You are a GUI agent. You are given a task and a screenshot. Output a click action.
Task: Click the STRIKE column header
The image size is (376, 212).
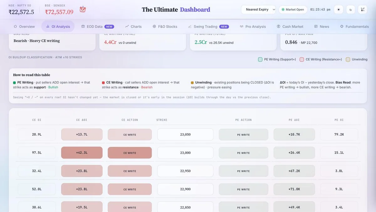pos(162,120)
